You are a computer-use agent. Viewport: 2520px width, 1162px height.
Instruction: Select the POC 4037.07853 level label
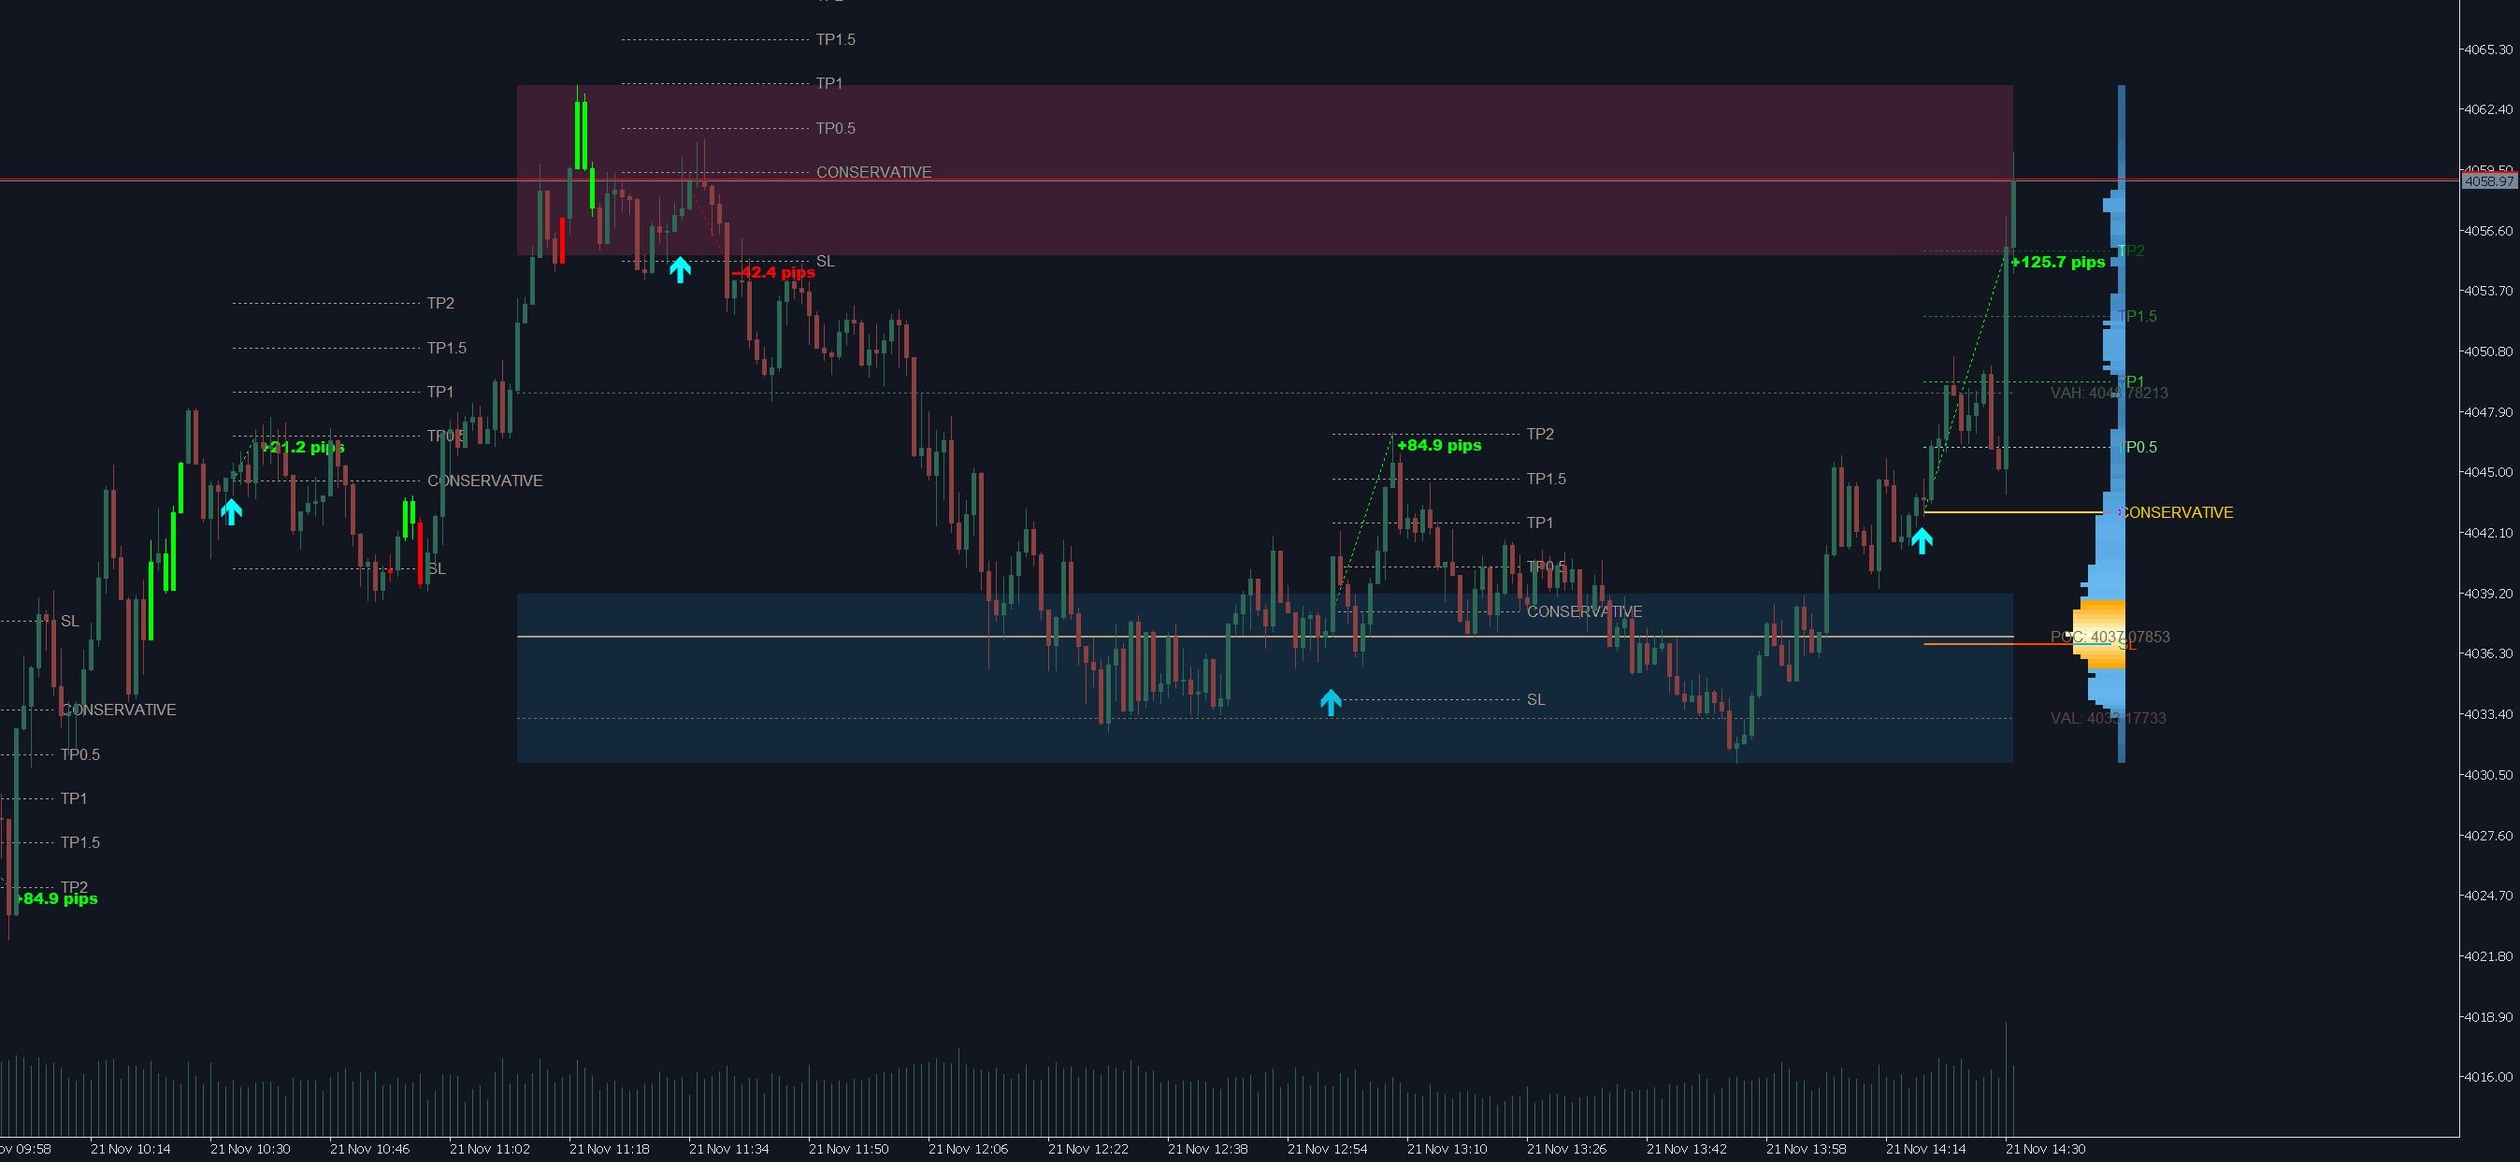click(x=2110, y=637)
